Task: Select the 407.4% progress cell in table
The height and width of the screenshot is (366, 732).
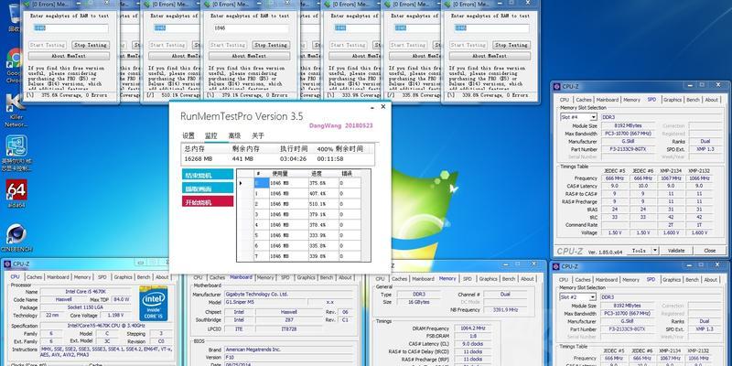Action: pyautogui.click(x=323, y=193)
